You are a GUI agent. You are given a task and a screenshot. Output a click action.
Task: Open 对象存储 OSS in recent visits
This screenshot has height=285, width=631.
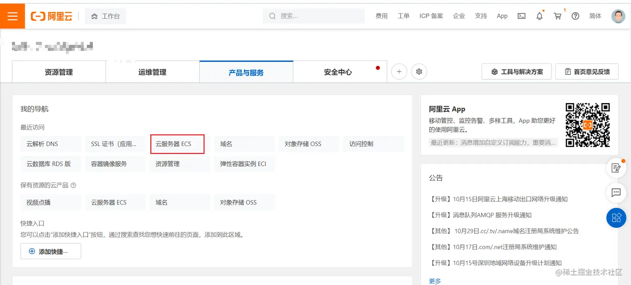click(309, 144)
